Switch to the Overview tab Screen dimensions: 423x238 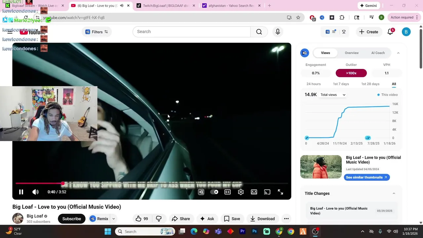click(x=352, y=53)
